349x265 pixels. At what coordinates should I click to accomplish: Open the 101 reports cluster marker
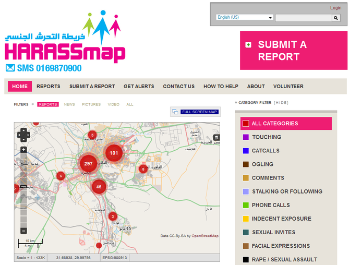[114, 153]
